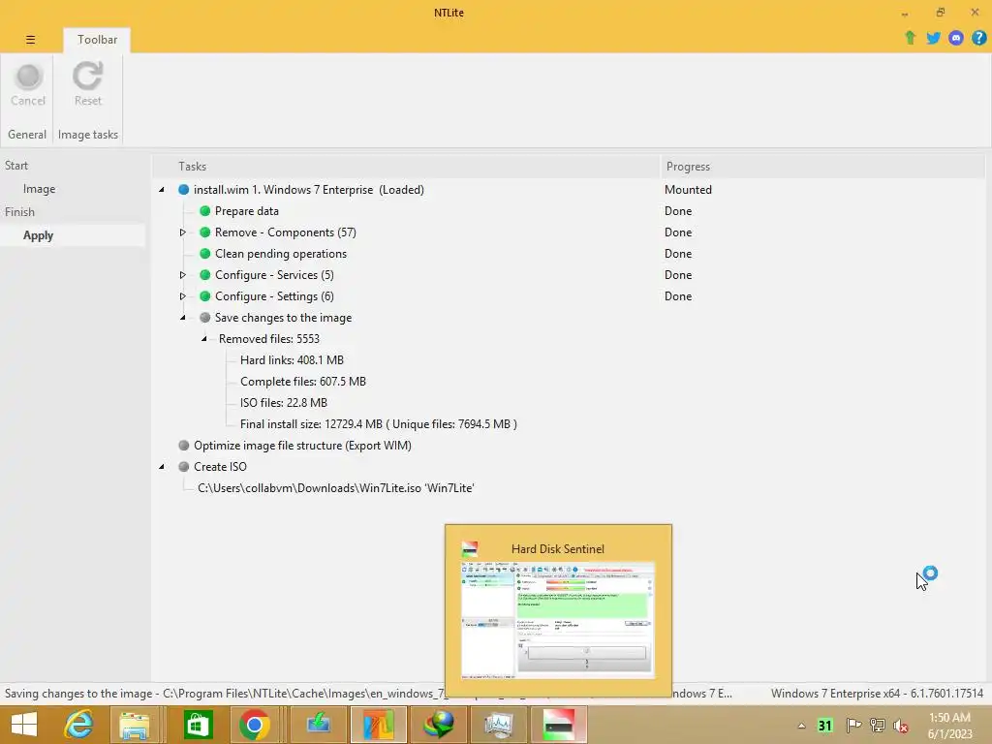Screen dimensions: 992x744
Task: Click the green 31 tray icon
Action: pyautogui.click(x=825, y=726)
